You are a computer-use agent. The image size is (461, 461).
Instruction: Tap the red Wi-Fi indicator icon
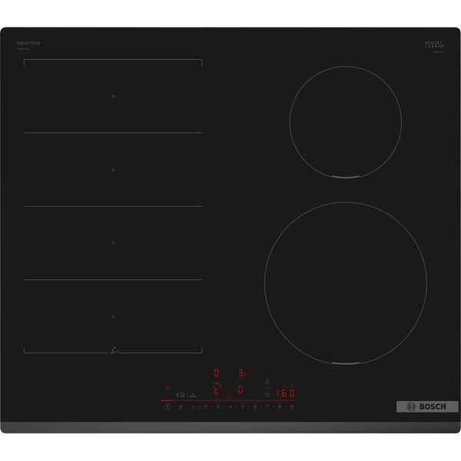click(x=165, y=387)
